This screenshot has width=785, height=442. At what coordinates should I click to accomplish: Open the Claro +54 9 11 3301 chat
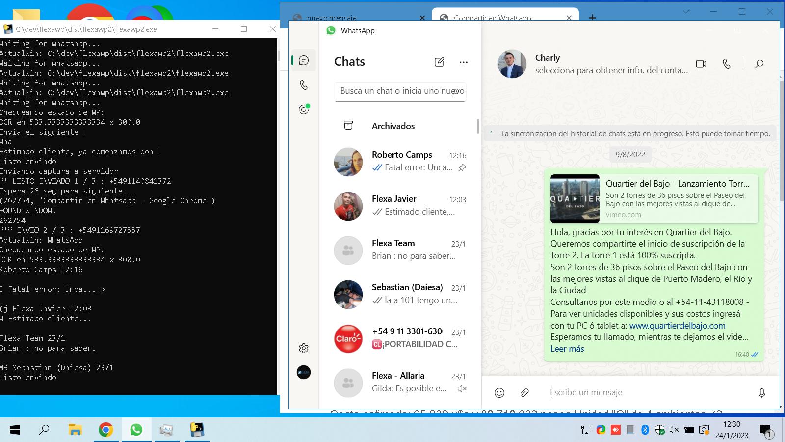(x=400, y=338)
